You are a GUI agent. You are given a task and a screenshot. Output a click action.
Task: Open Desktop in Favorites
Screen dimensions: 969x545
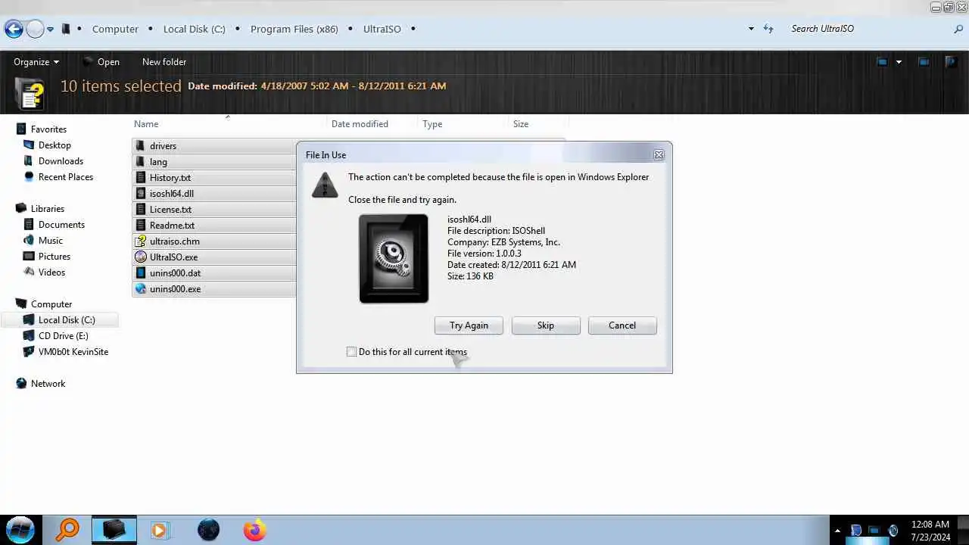(x=55, y=145)
